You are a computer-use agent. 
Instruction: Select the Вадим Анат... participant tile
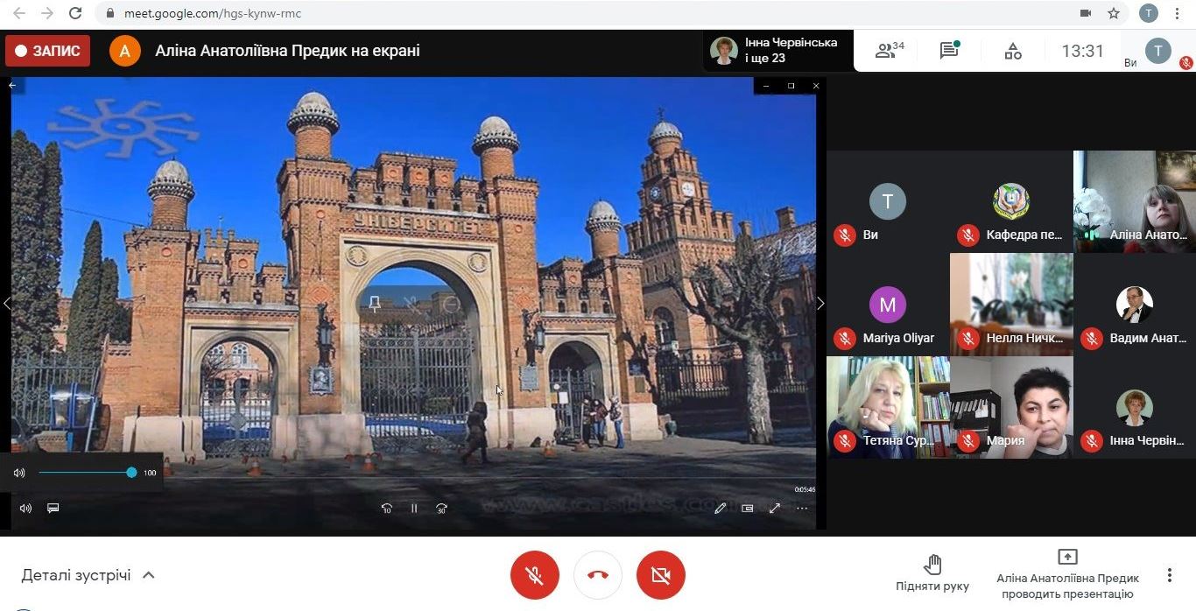[1135, 305]
